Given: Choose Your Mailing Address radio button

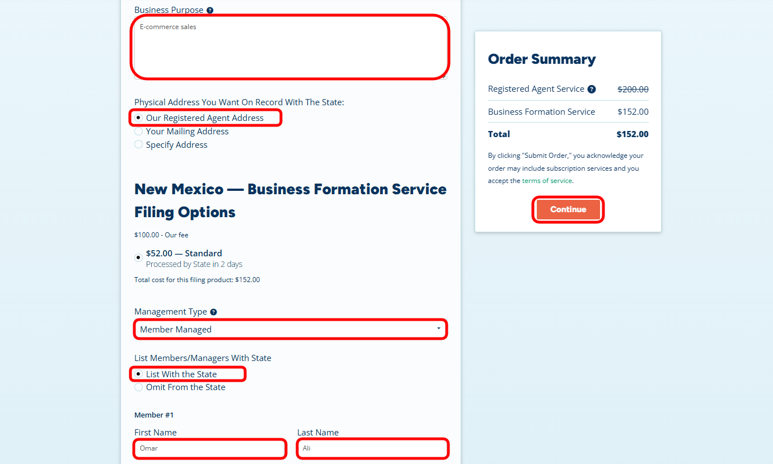Looking at the screenshot, I should (x=139, y=132).
